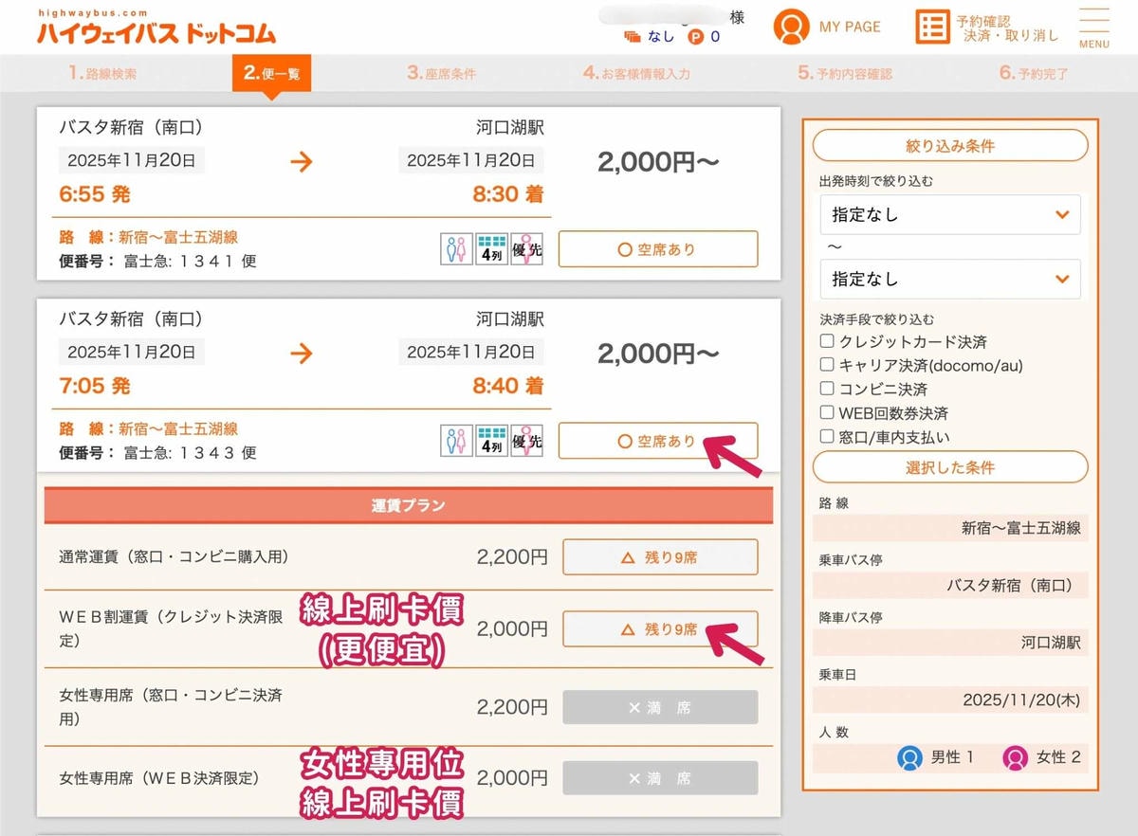
Task: Click the 運賃プラン header bar
Action: coord(409,505)
